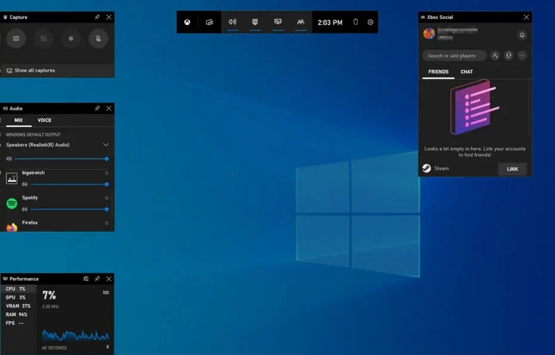Toggle the Xbox Social widget from Game Bar
Image resolution: width=555 pixels, height=355 pixels.
tap(301, 22)
